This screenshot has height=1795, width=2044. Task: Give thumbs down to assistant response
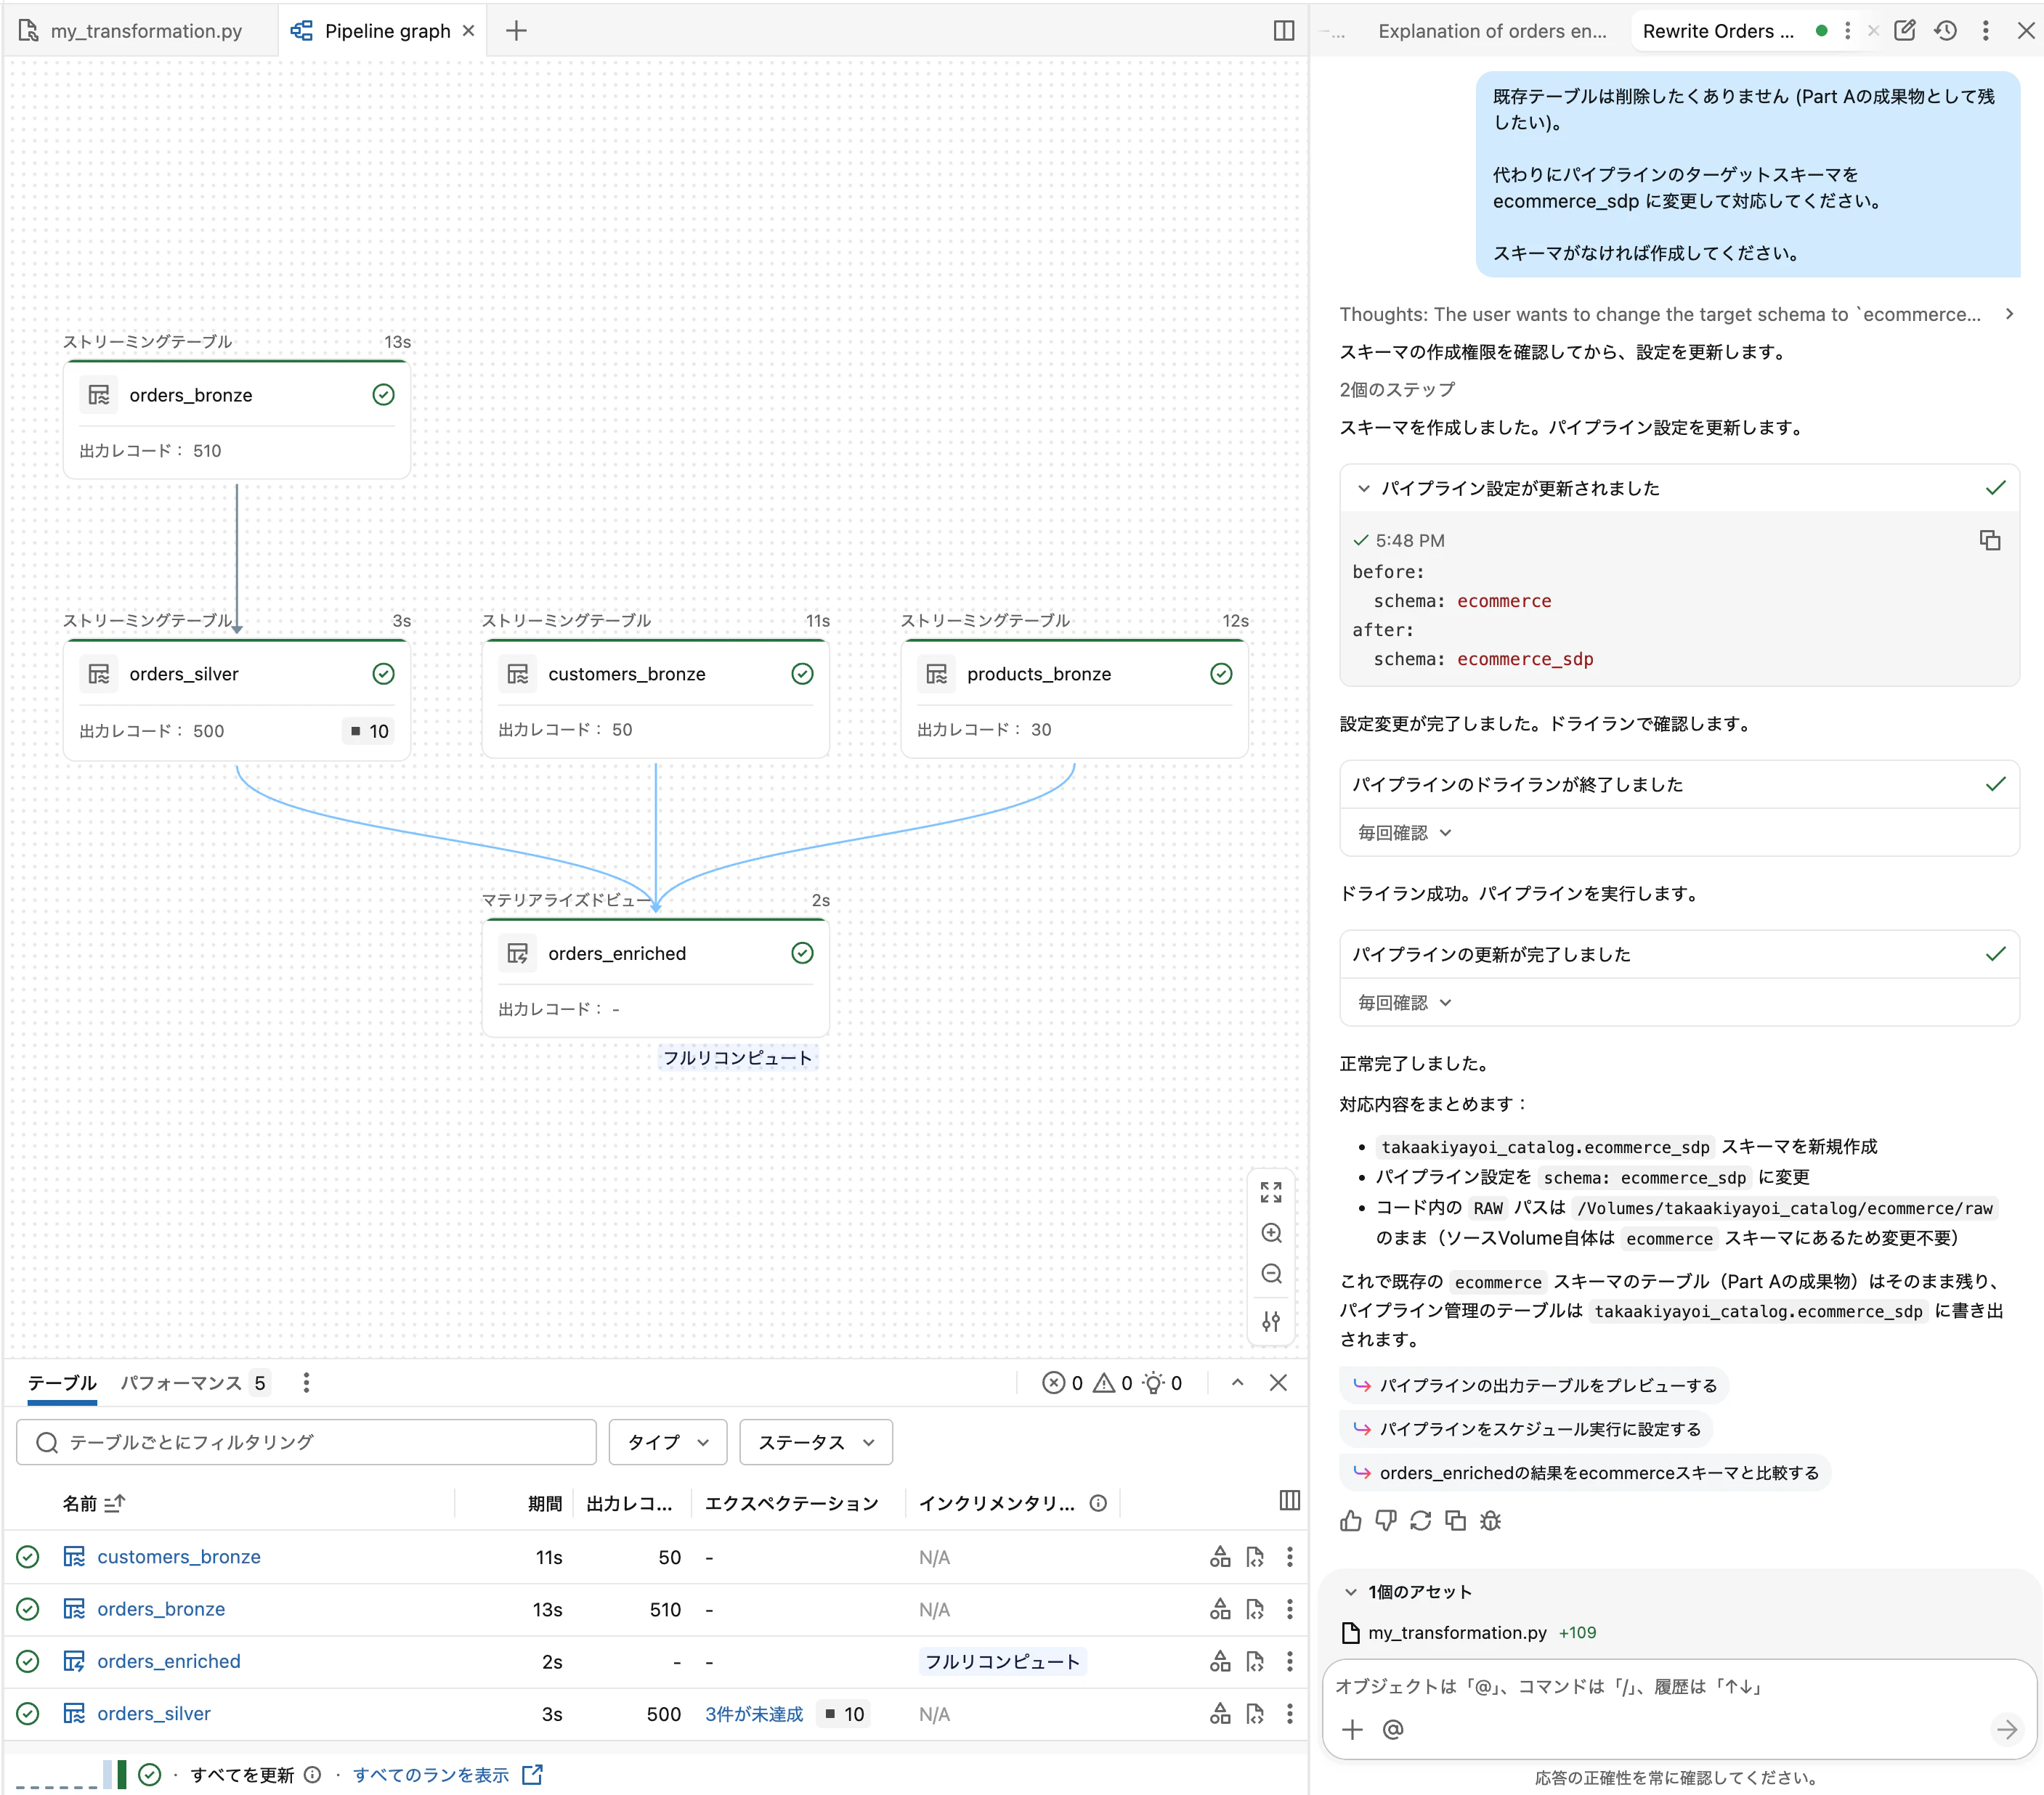(1386, 1520)
